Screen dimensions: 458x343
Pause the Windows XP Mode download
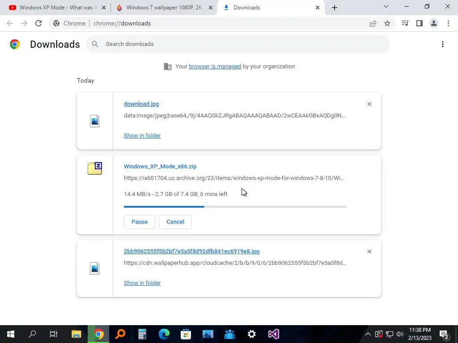140,222
